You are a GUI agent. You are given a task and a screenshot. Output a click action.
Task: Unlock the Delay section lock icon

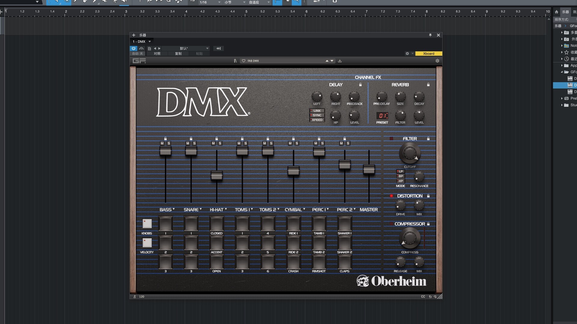click(360, 85)
